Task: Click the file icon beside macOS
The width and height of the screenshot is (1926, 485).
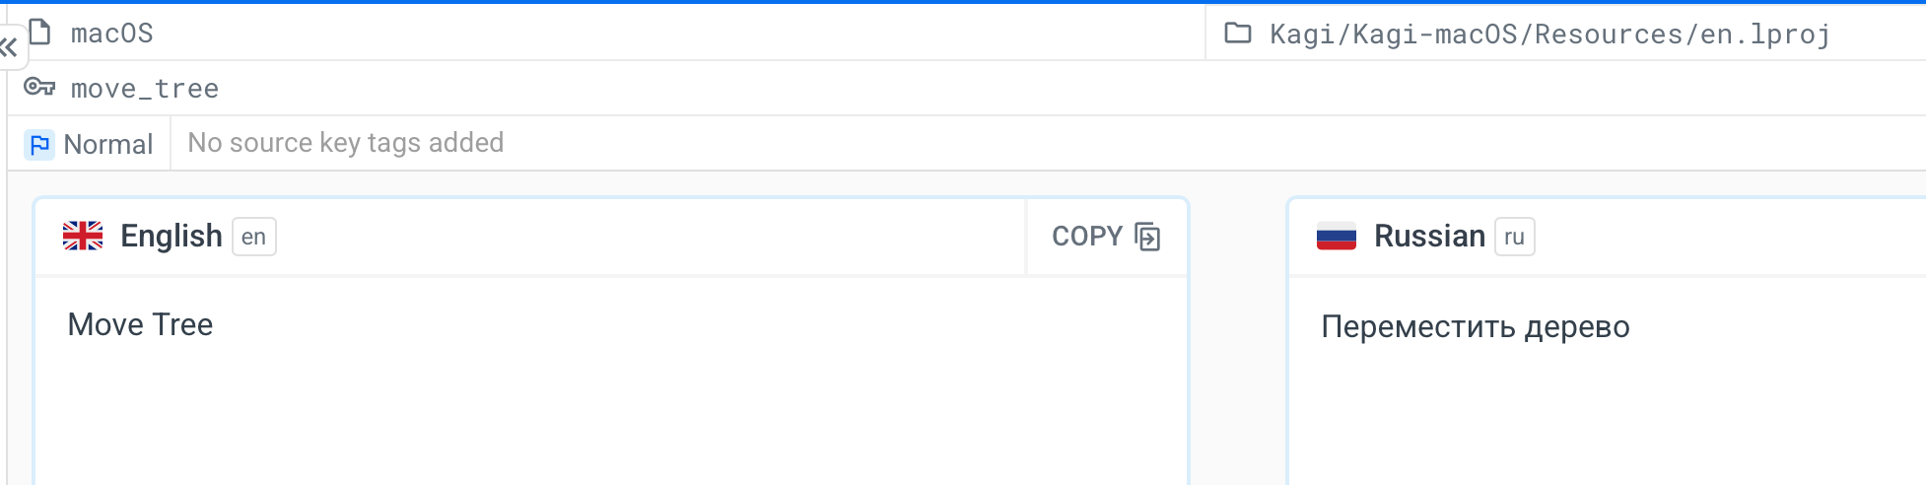Action: pos(40,33)
